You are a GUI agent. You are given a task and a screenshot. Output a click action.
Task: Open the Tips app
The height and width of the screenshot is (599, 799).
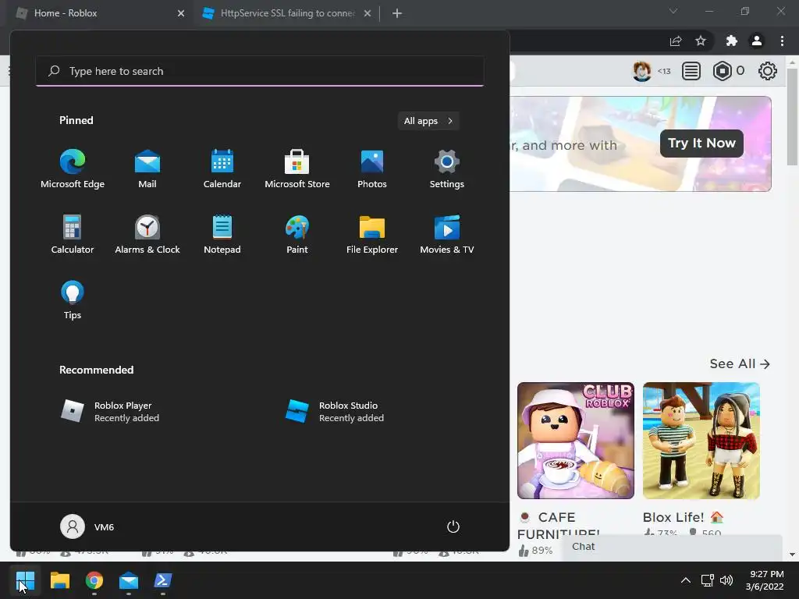pyautogui.click(x=73, y=300)
